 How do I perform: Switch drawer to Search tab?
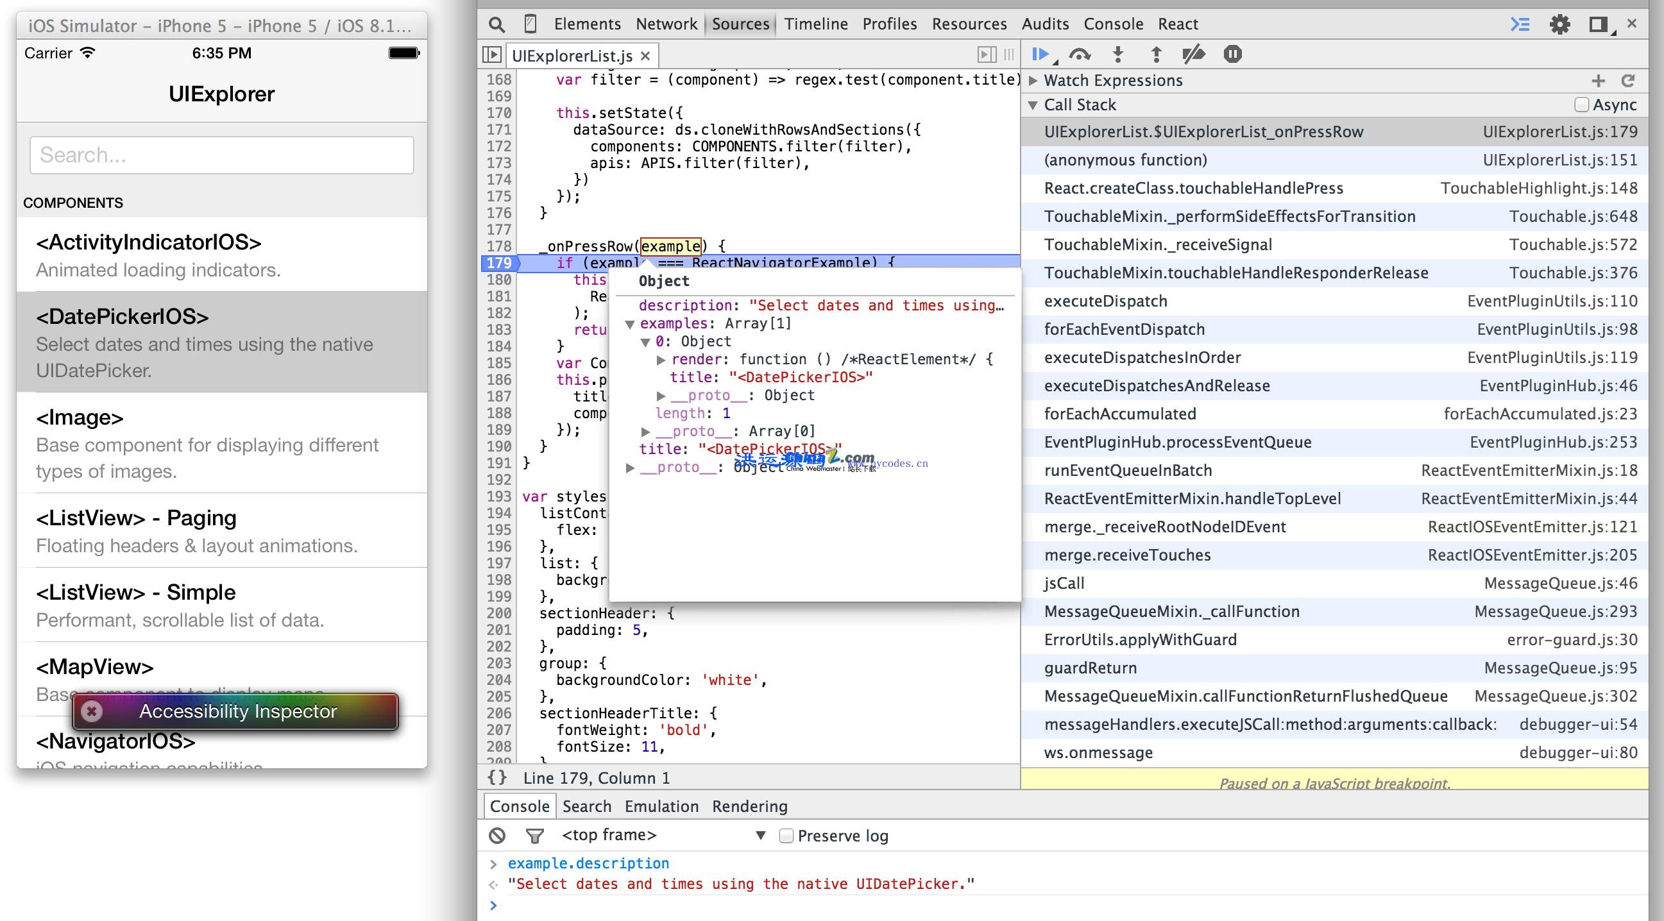(586, 807)
